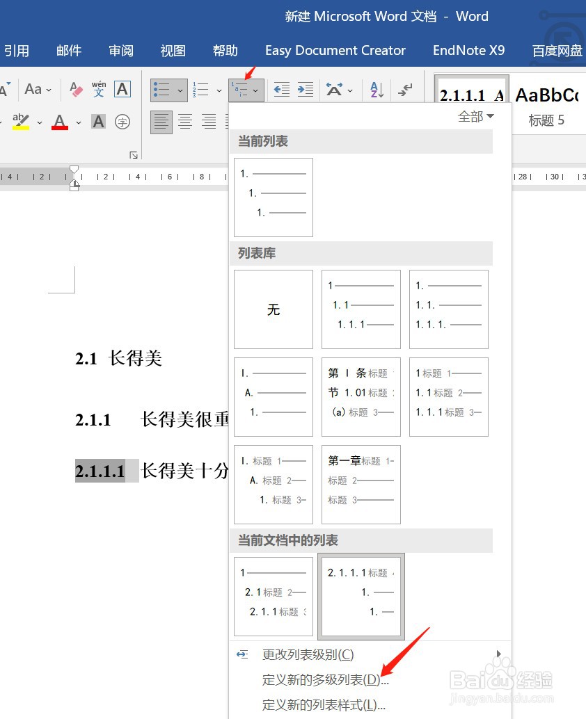Click the pinyin guide (文) icon
This screenshot has width=586, height=719.
(x=97, y=88)
